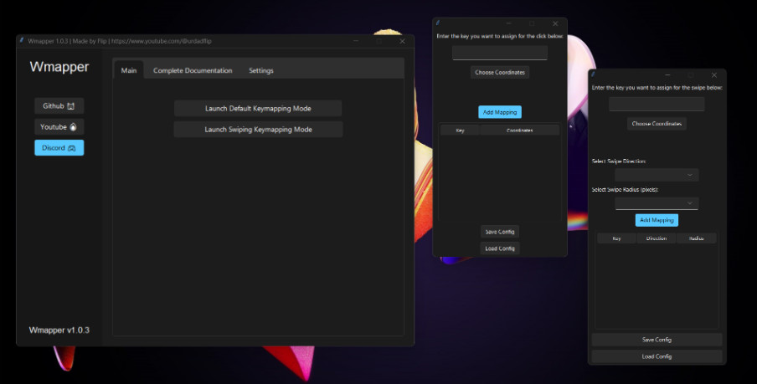757x384 pixels.
Task: Launch Swiping Keymapping Mode
Action: point(258,130)
